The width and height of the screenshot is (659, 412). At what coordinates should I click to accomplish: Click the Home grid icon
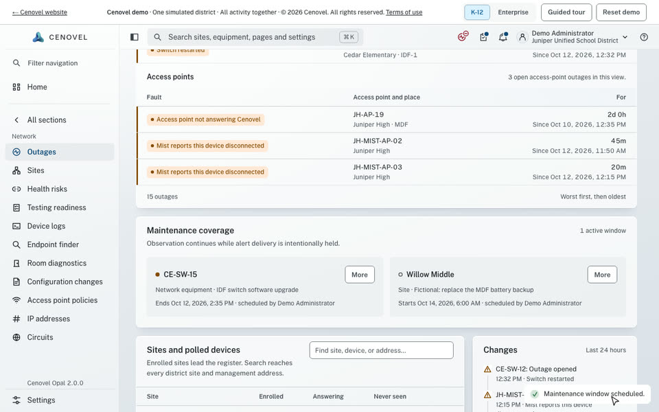pyautogui.click(x=16, y=87)
